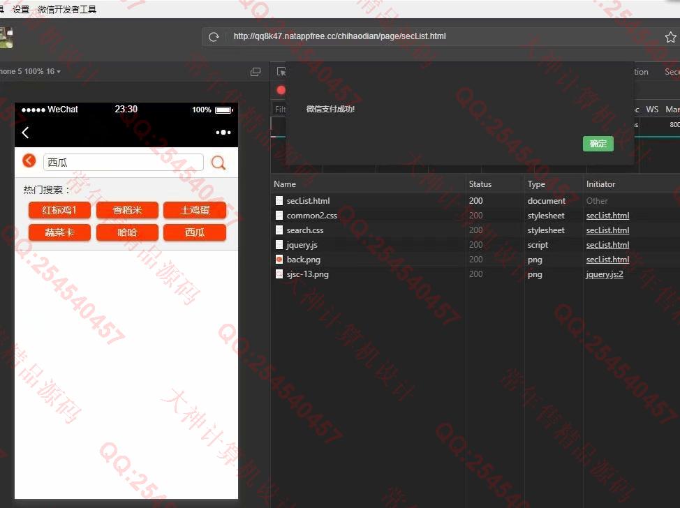Click the orange magnifier search icon
Screen dimensions: 680x508
click(x=218, y=163)
